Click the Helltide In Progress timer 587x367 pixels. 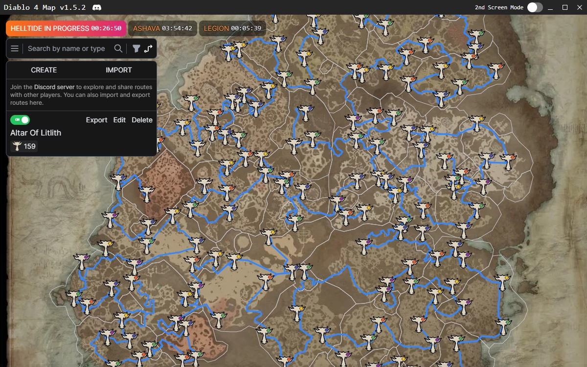(66, 28)
